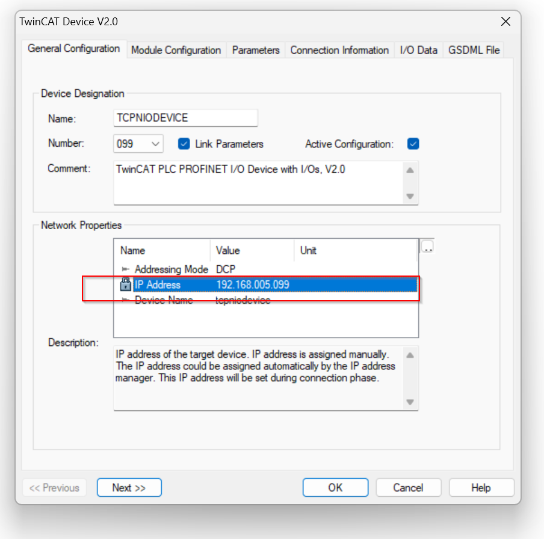Click the Comment box scroll down arrow
This screenshot has height=539, width=544.
point(410,196)
